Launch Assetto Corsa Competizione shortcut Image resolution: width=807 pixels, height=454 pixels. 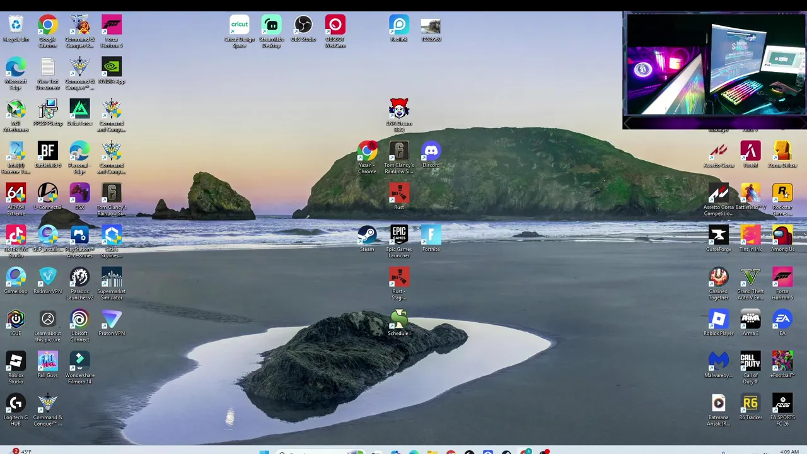click(x=719, y=200)
